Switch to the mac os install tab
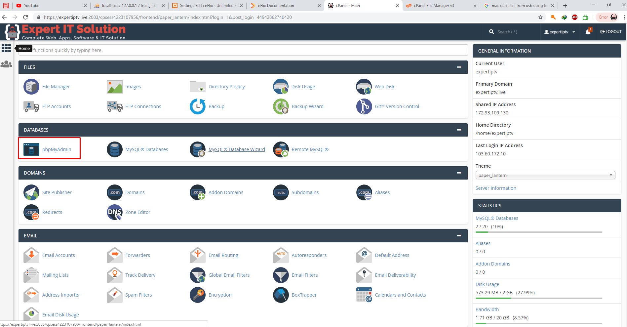627x327 pixels. coord(519,6)
